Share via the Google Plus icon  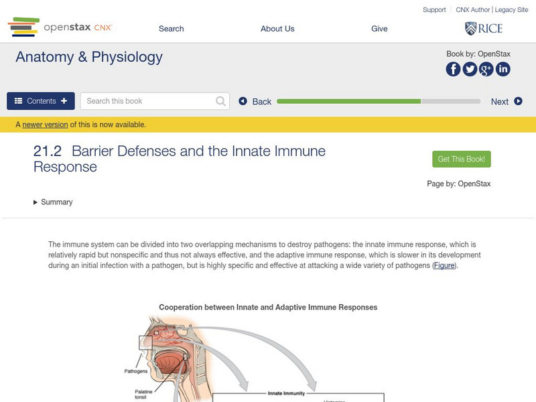486,69
